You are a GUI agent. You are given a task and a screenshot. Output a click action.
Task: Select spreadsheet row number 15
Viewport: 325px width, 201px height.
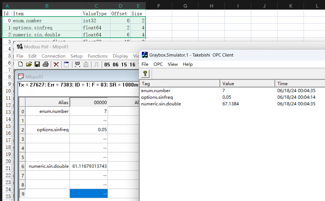pos(8,126)
